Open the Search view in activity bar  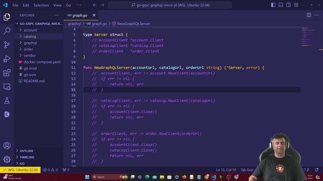coord(7,31)
